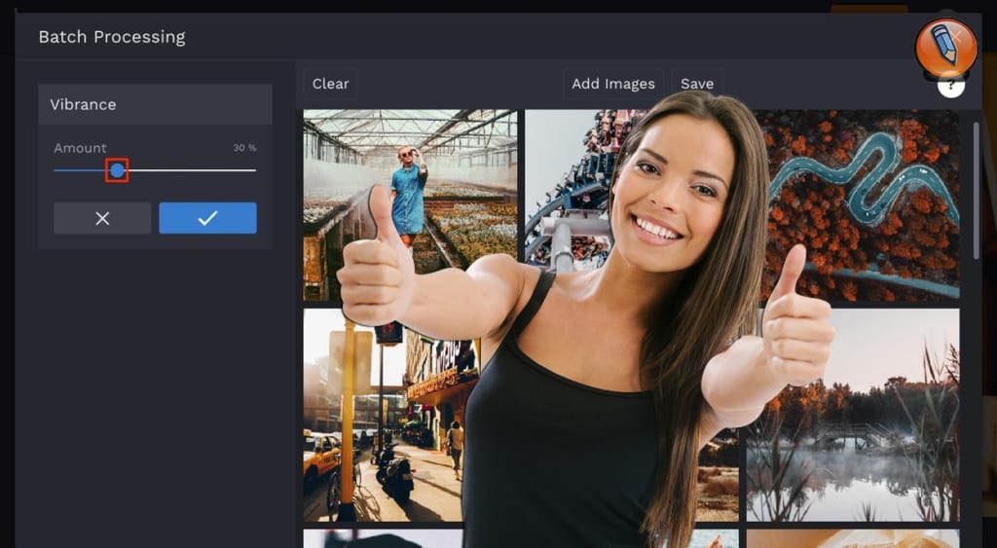Click the X cancel button under Vibrance

coord(102,218)
